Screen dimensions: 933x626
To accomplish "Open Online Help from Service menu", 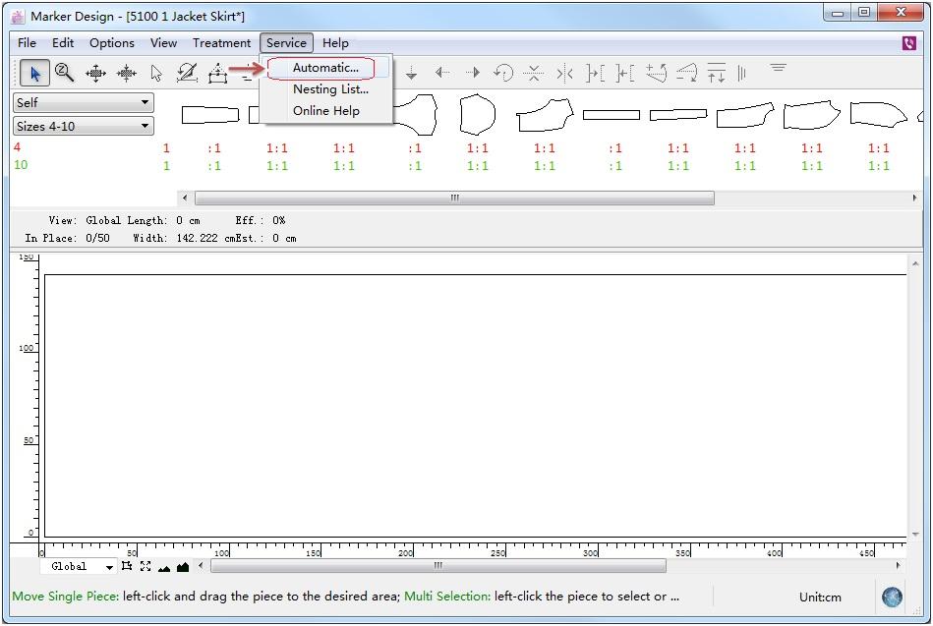I will [x=326, y=111].
